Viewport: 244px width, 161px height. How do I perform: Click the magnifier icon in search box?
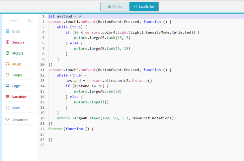[x=30, y=20]
